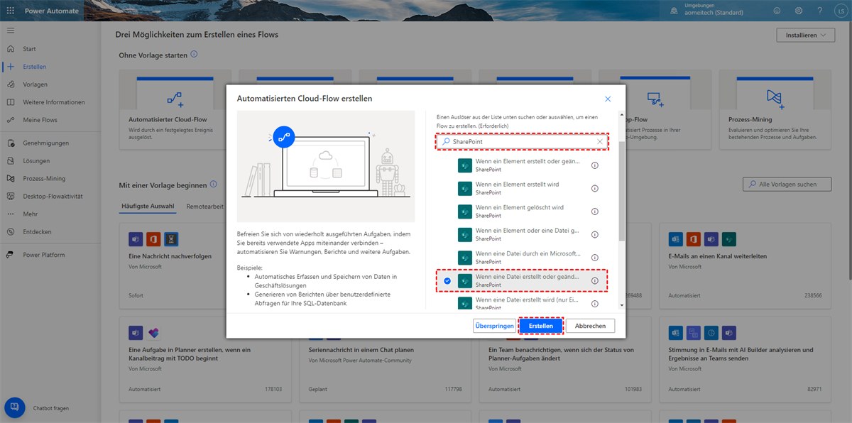Toggle the checked trigger 'Wenn eine Datei erstellt oder geänd...'
Viewport: 852px width, 423px height.
click(x=447, y=281)
